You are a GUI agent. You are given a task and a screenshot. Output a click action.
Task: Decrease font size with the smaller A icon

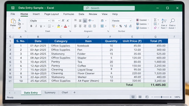click(x=68, y=20)
